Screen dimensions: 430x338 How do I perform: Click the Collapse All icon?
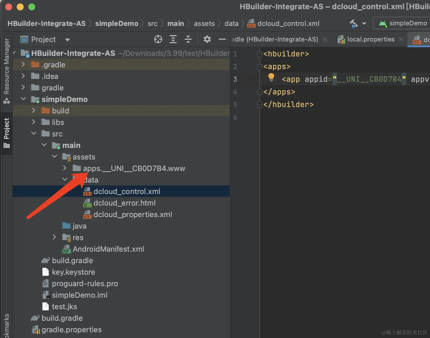pos(188,39)
